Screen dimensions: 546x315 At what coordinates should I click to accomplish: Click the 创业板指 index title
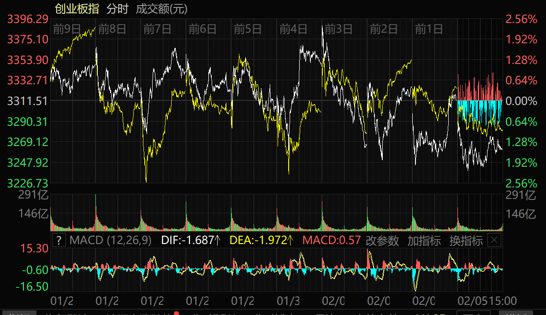point(77,8)
